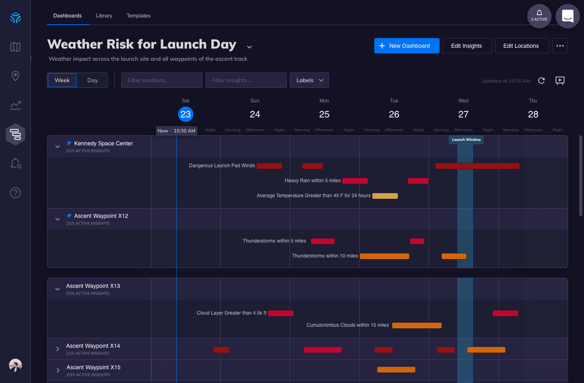The width and height of the screenshot is (584, 383).
Task: Switch to the Library tab
Action: pos(104,15)
